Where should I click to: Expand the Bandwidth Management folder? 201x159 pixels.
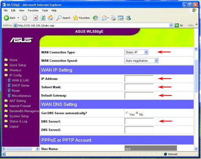coord(22,111)
